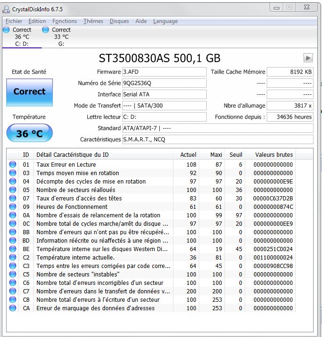Click the ID column header

click(26, 155)
